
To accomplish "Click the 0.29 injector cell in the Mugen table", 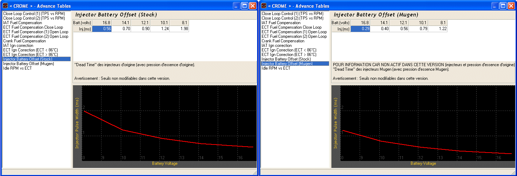I will click(360, 29).
